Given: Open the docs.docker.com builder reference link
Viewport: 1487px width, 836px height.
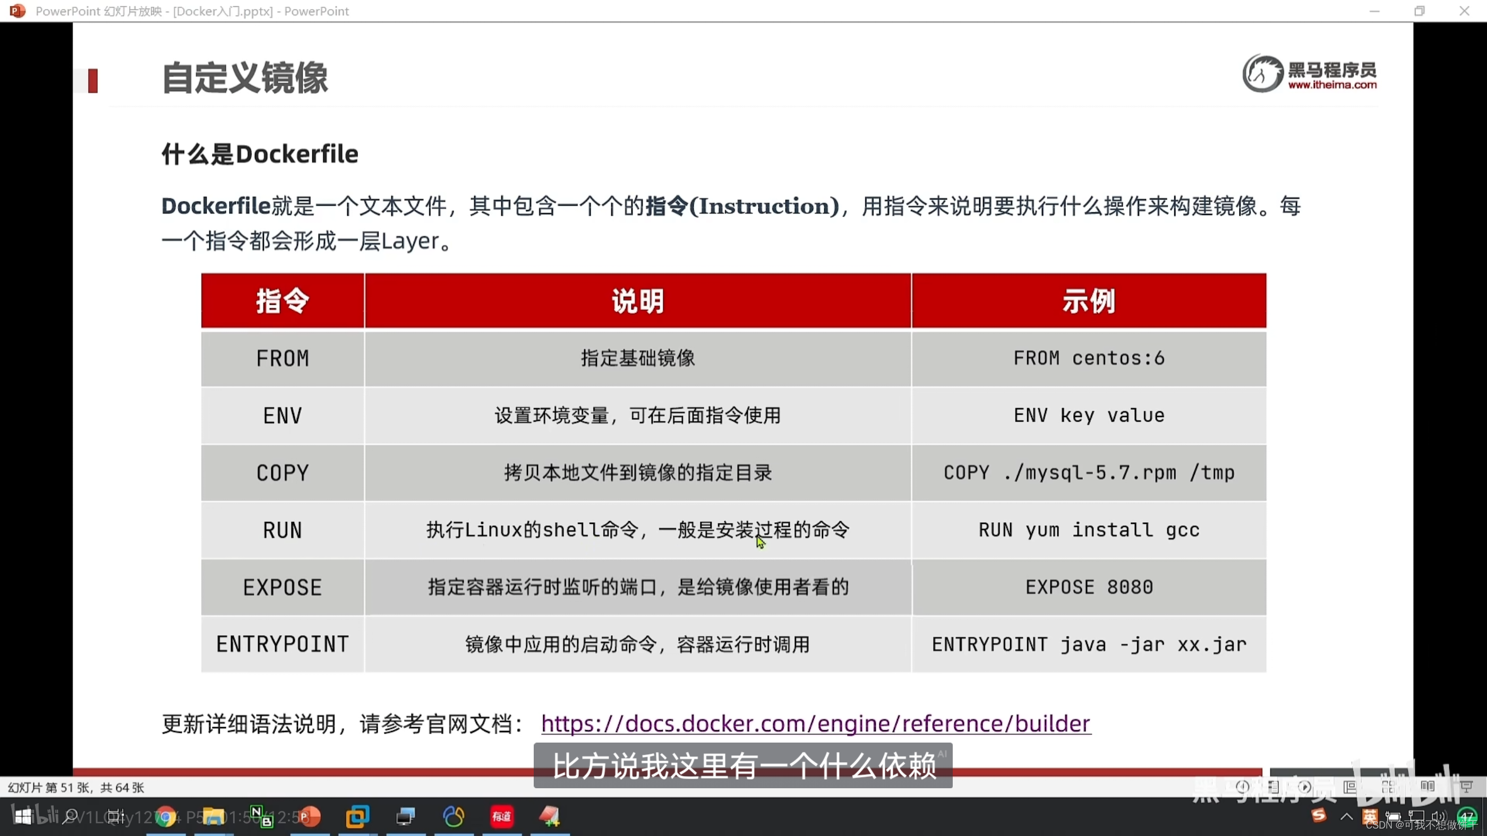Looking at the screenshot, I should pyautogui.click(x=816, y=723).
